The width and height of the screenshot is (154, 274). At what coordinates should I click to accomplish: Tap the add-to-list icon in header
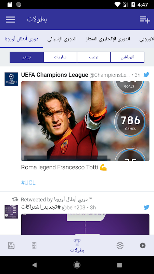click(145, 20)
